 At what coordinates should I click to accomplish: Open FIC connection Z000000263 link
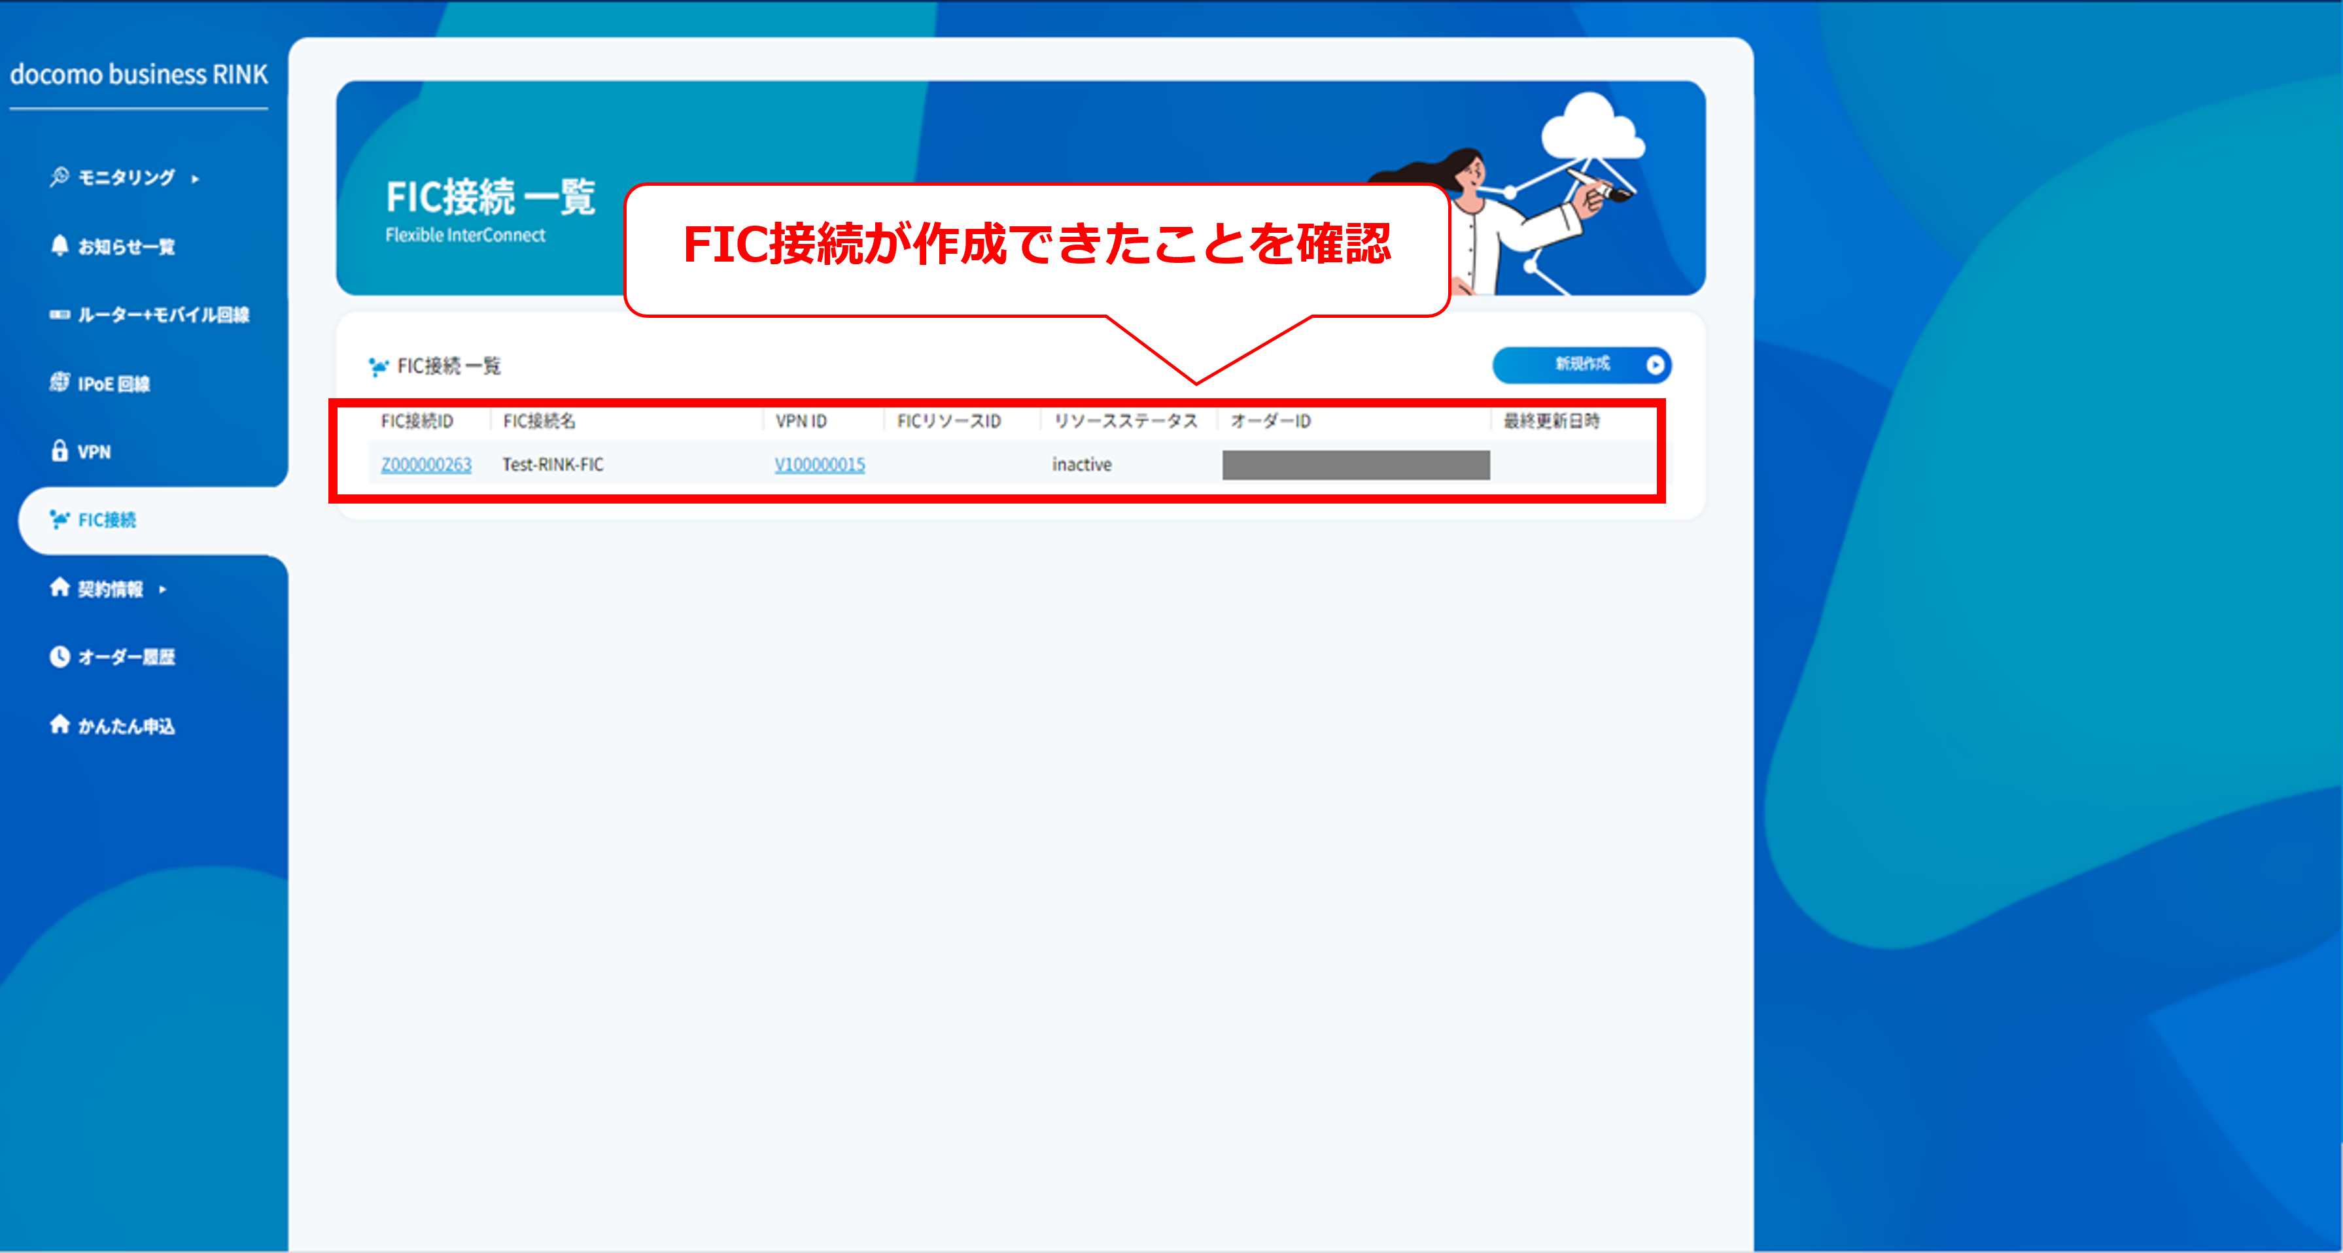(426, 465)
